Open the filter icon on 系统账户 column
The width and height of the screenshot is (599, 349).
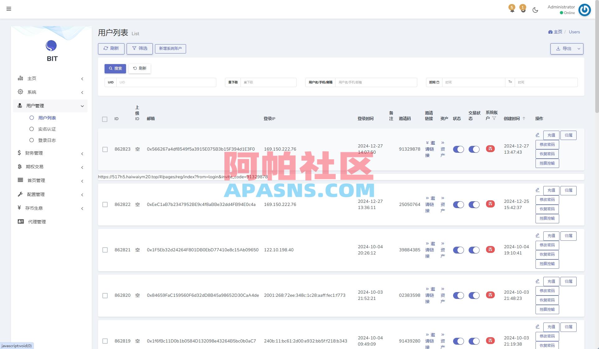pos(494,117)
